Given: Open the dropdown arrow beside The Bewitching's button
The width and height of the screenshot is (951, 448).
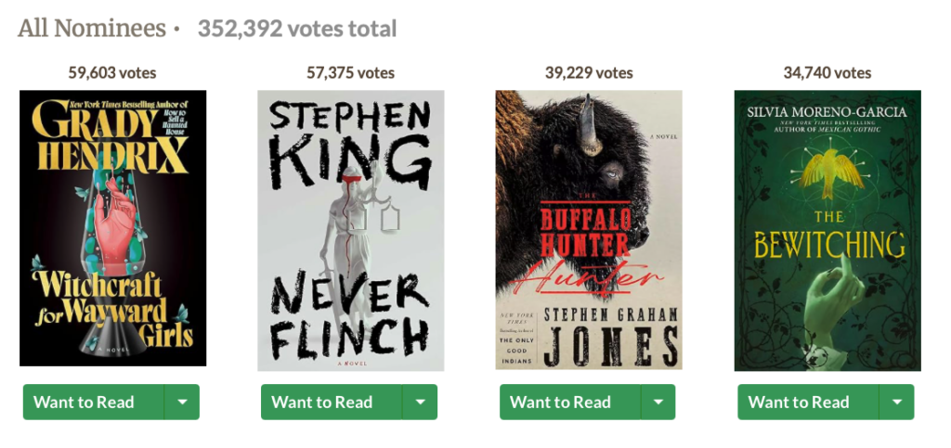Looking at the screenshot, I should coord(896,403).
